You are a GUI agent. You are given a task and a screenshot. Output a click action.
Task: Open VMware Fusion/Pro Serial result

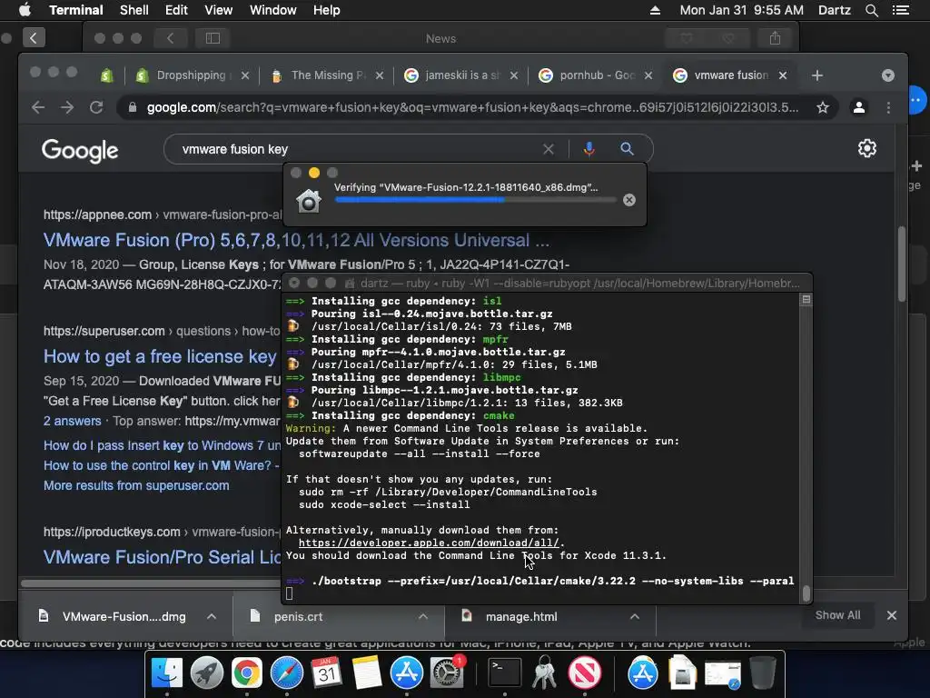click(162, 557)
